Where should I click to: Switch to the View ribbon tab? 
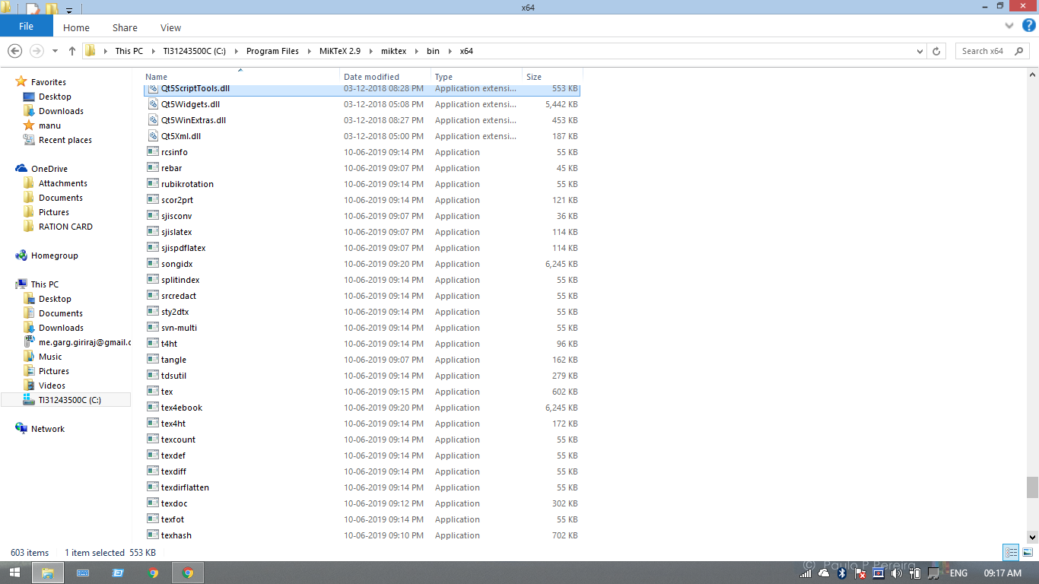coord(170,27)
